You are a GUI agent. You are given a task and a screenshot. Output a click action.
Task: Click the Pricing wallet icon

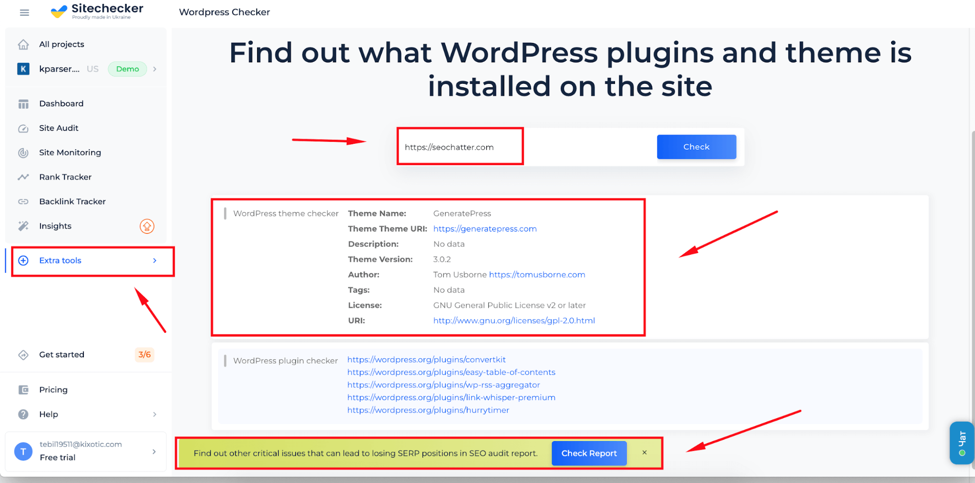coord(23,389)
